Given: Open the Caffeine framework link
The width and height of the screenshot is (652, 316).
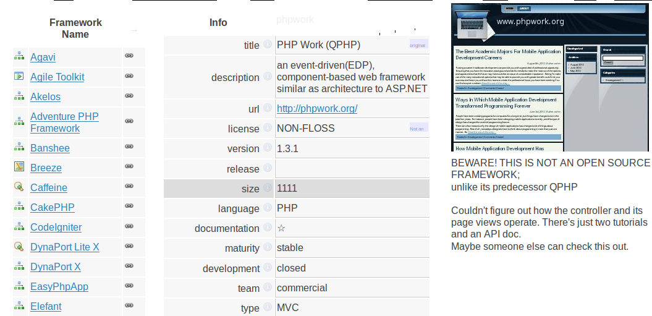Looking at the screenshot, I should 49,188.
